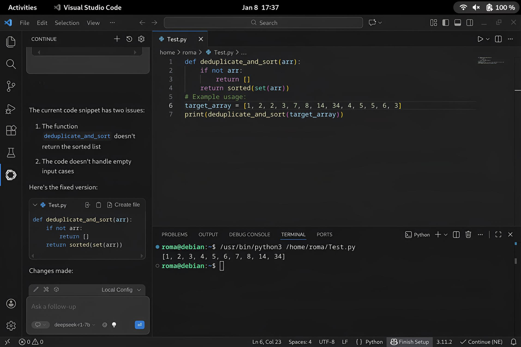Split the editor right
Viewport: 521px width, 347px height.
pos(498,39)
